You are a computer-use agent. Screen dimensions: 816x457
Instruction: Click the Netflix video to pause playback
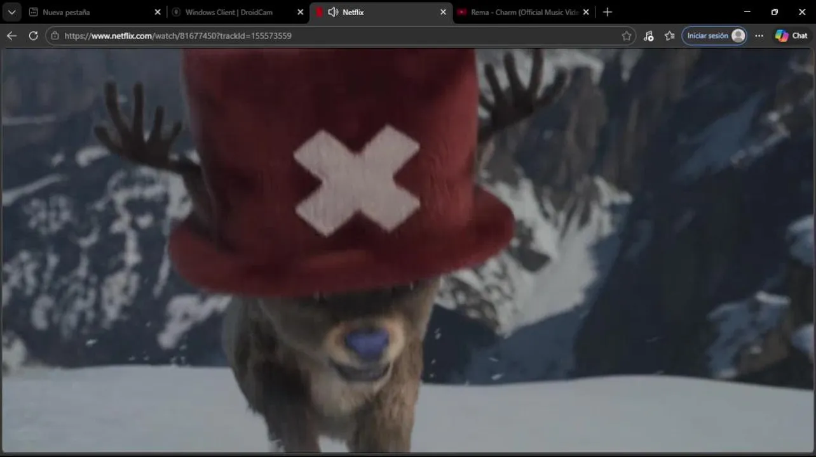[x=408, y=251]
